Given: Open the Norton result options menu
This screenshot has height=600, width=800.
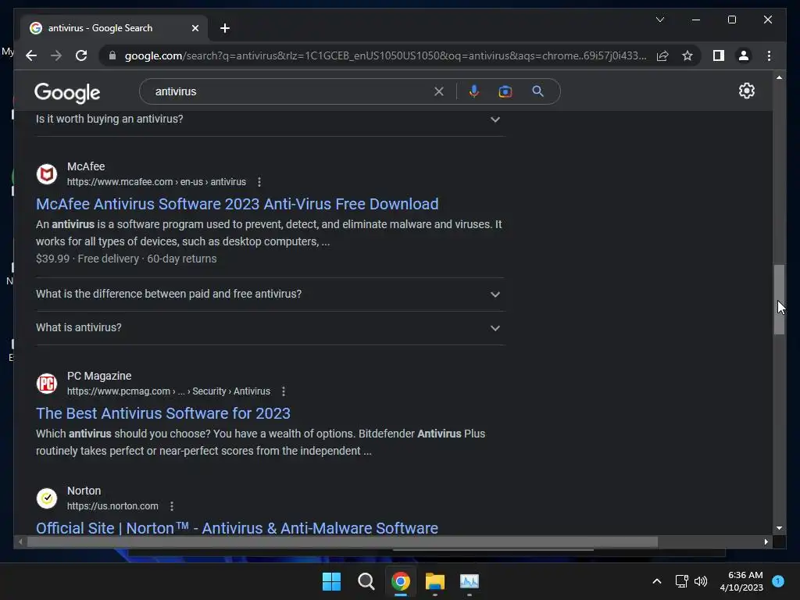Looking at the screenshot, I should 171,506.
